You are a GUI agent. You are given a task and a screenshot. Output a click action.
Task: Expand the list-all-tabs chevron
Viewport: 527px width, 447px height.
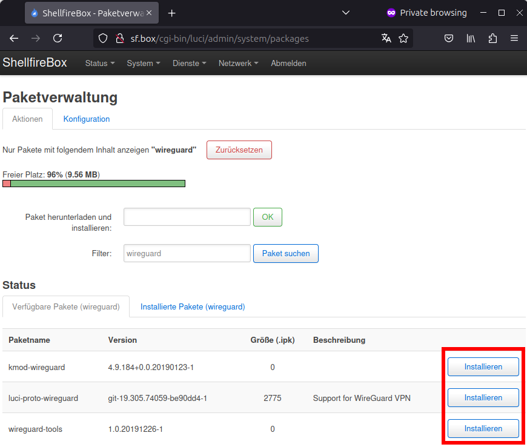tap(346, 13)
